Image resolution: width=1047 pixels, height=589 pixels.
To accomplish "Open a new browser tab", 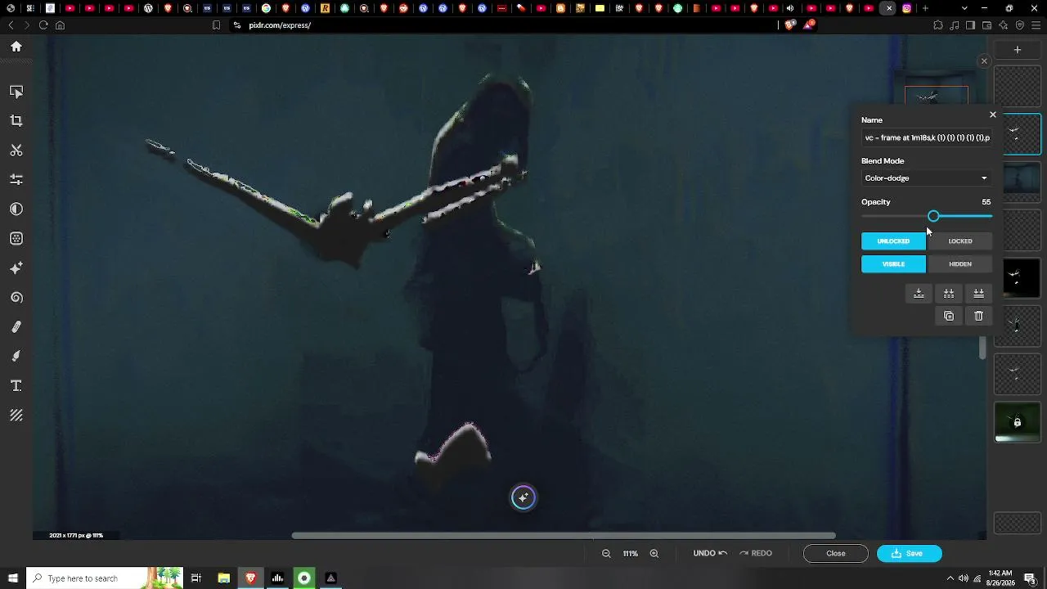I will click(925, 8).
